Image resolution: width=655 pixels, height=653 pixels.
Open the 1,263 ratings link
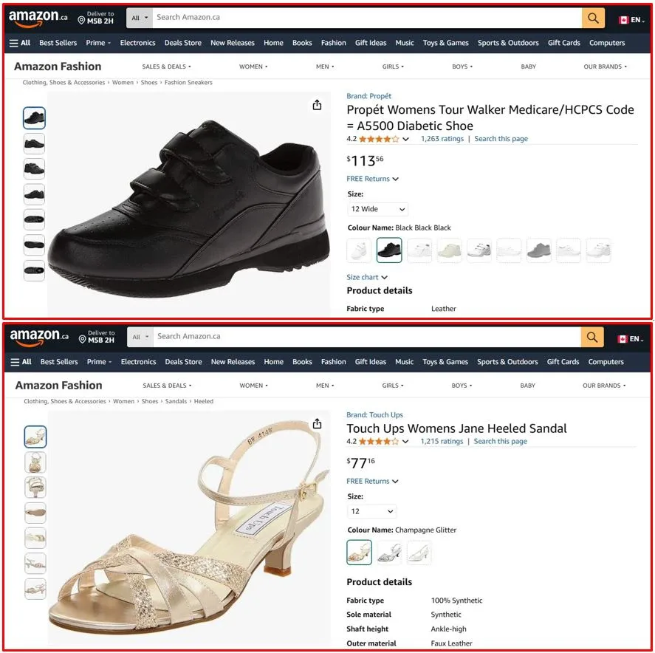point(442,139)
